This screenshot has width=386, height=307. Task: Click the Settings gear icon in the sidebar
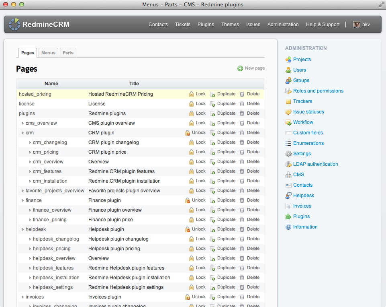(x=288, y=154)
